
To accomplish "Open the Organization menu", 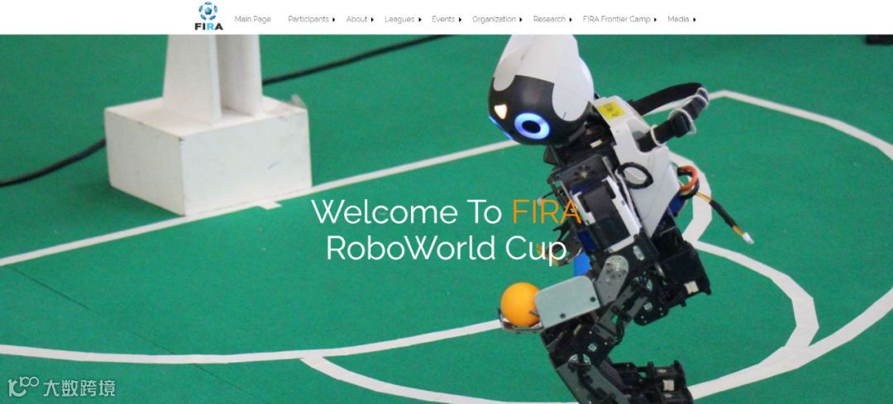I will tap(494, 19).
